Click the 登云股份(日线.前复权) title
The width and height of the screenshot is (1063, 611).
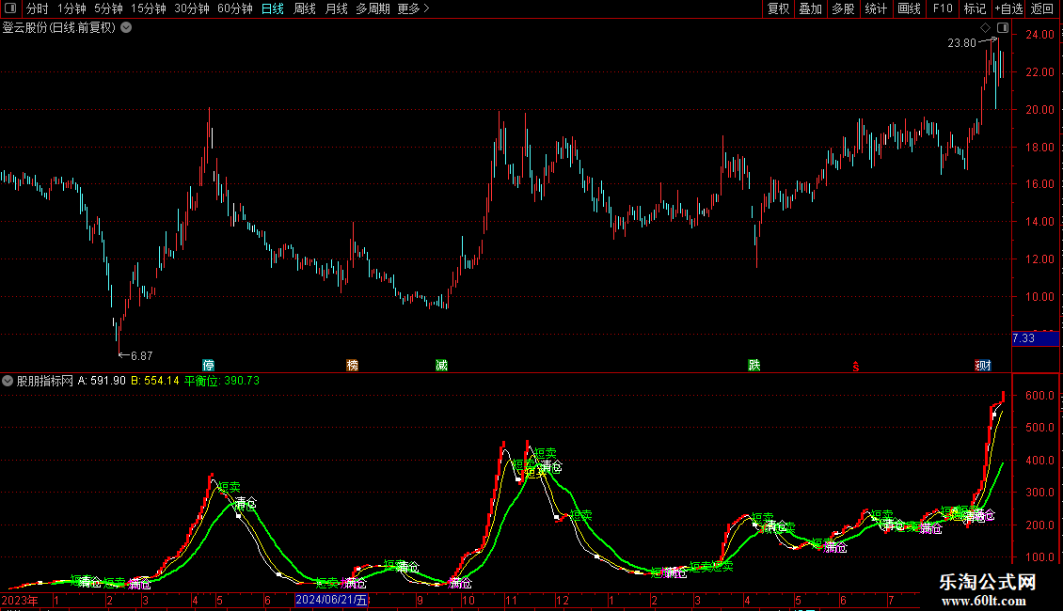pos(59,28)
